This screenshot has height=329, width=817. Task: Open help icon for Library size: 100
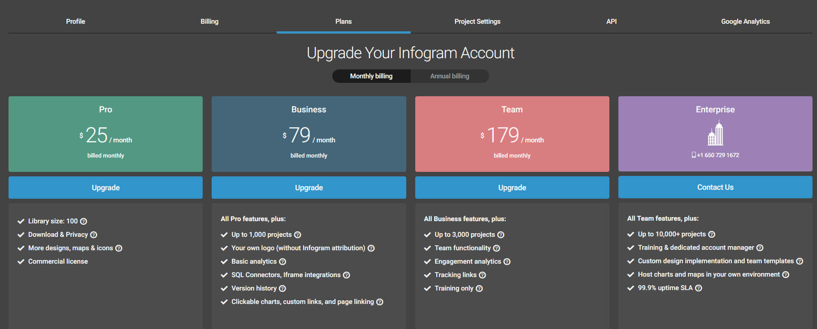coord(83,221)
